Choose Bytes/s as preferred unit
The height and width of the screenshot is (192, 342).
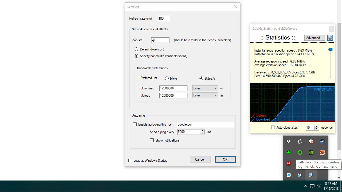(201, 78)
